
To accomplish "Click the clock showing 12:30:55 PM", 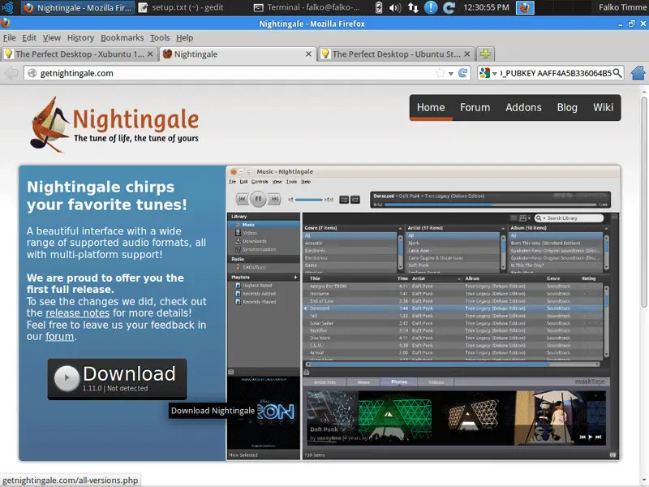I will (486, 7).
